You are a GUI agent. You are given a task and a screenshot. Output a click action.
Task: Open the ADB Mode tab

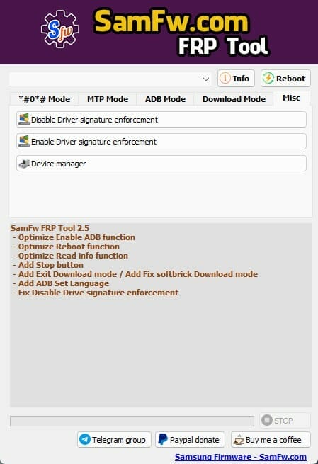coord(165,99)
